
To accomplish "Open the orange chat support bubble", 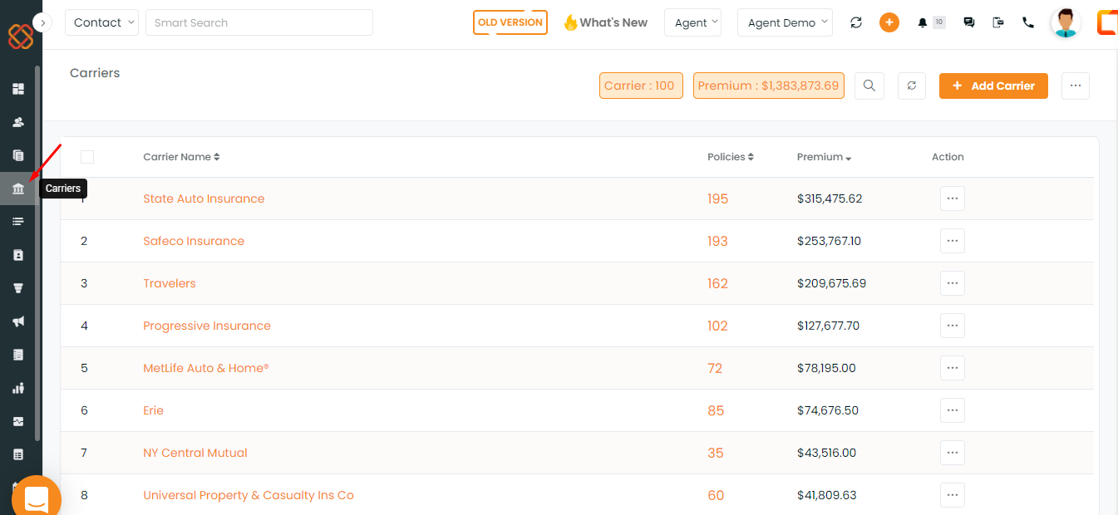I will click(37, 498).
